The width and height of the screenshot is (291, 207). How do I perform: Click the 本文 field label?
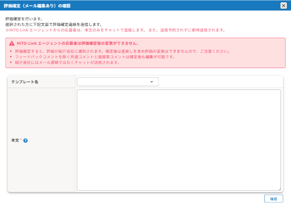click(x=15, y=141)
